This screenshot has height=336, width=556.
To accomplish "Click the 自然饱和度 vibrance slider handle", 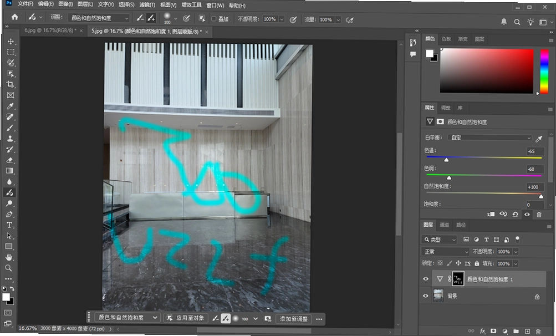I will coord(541,196).
